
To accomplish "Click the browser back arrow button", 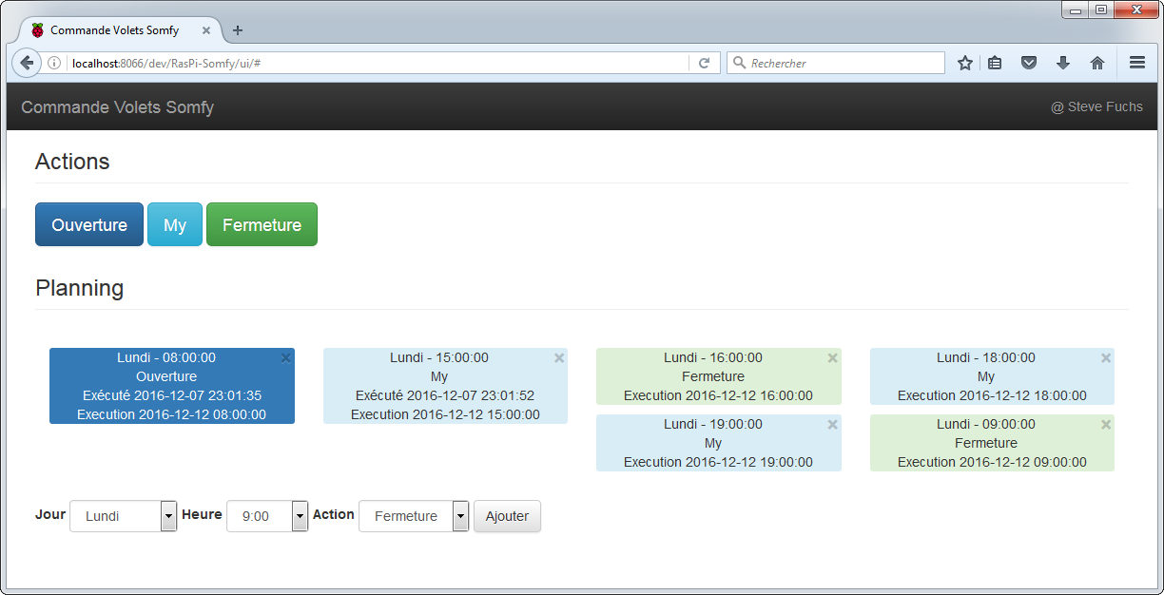I will pos(27,63).
